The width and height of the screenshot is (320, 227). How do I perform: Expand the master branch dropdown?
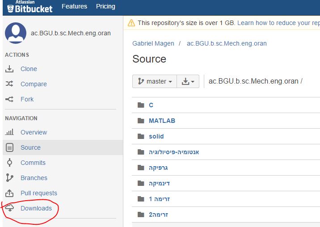155,81
